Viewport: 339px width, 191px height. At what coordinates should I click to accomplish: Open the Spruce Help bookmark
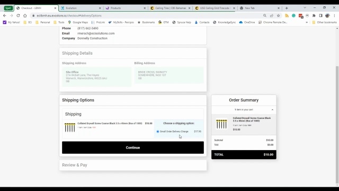tap(182, 22)
